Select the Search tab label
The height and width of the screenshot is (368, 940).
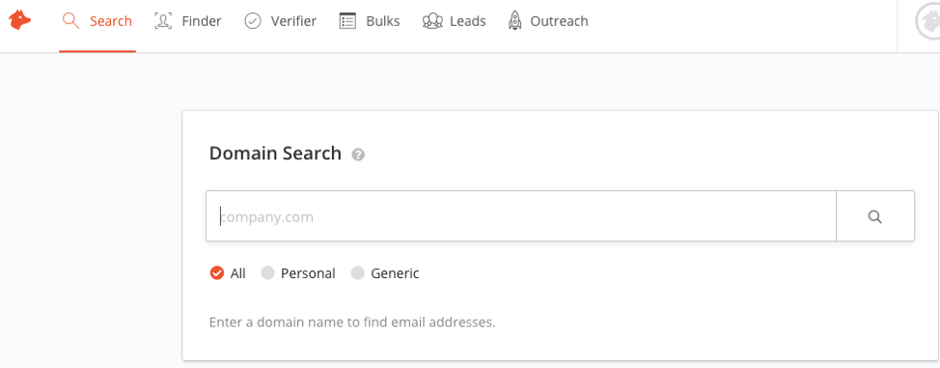[111, 21]
